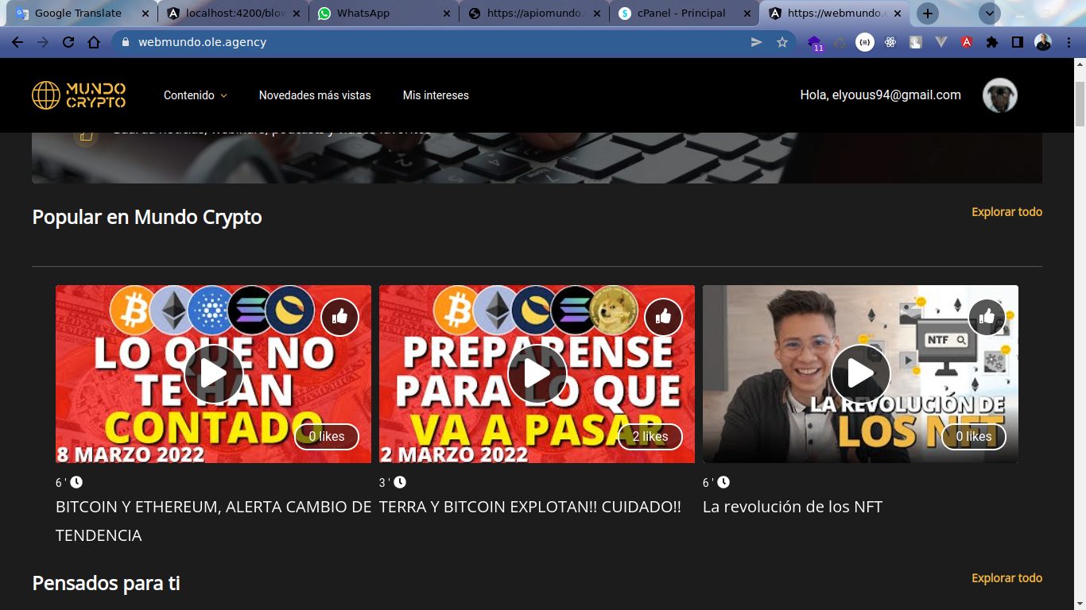Play the video about Bitcoin and Ethereum trend
The image size is (1086, 610).
[213, 373]
